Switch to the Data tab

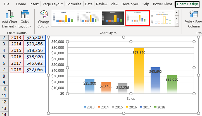pos(89,4)
